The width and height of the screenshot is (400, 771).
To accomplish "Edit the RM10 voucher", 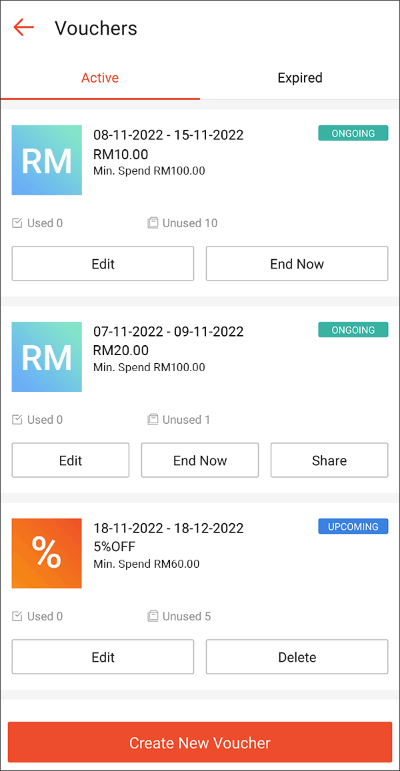I will tap(103, 263).
